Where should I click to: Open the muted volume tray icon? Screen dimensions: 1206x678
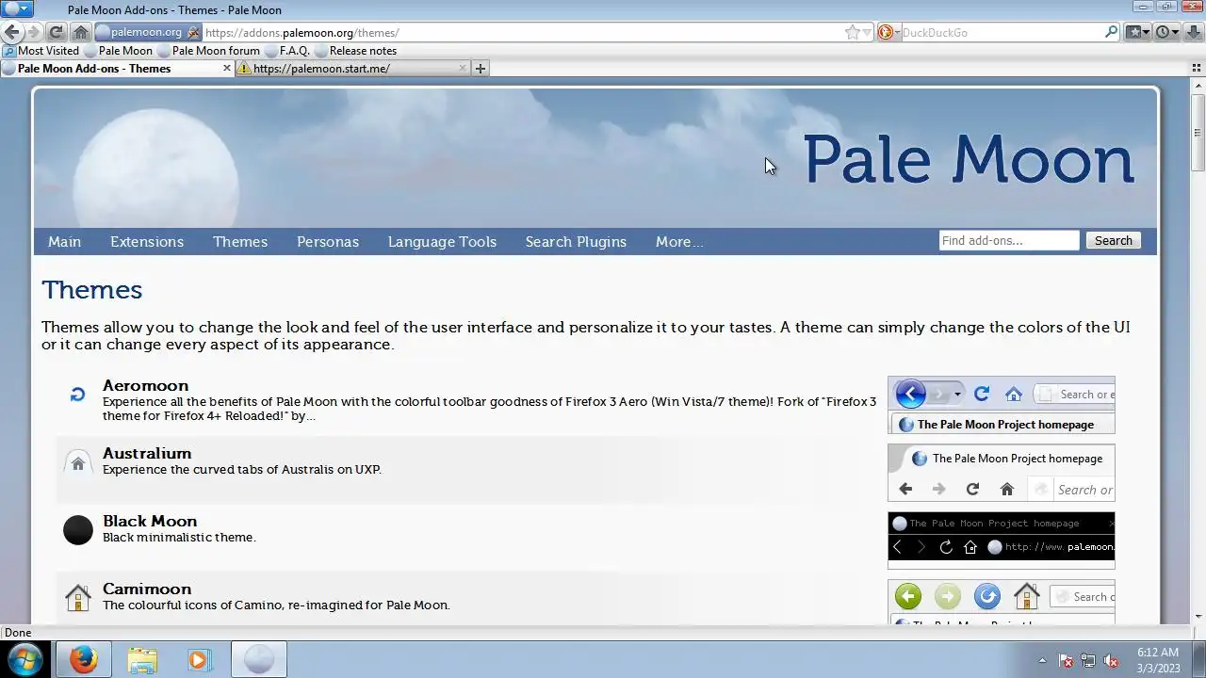[1111, 660]
